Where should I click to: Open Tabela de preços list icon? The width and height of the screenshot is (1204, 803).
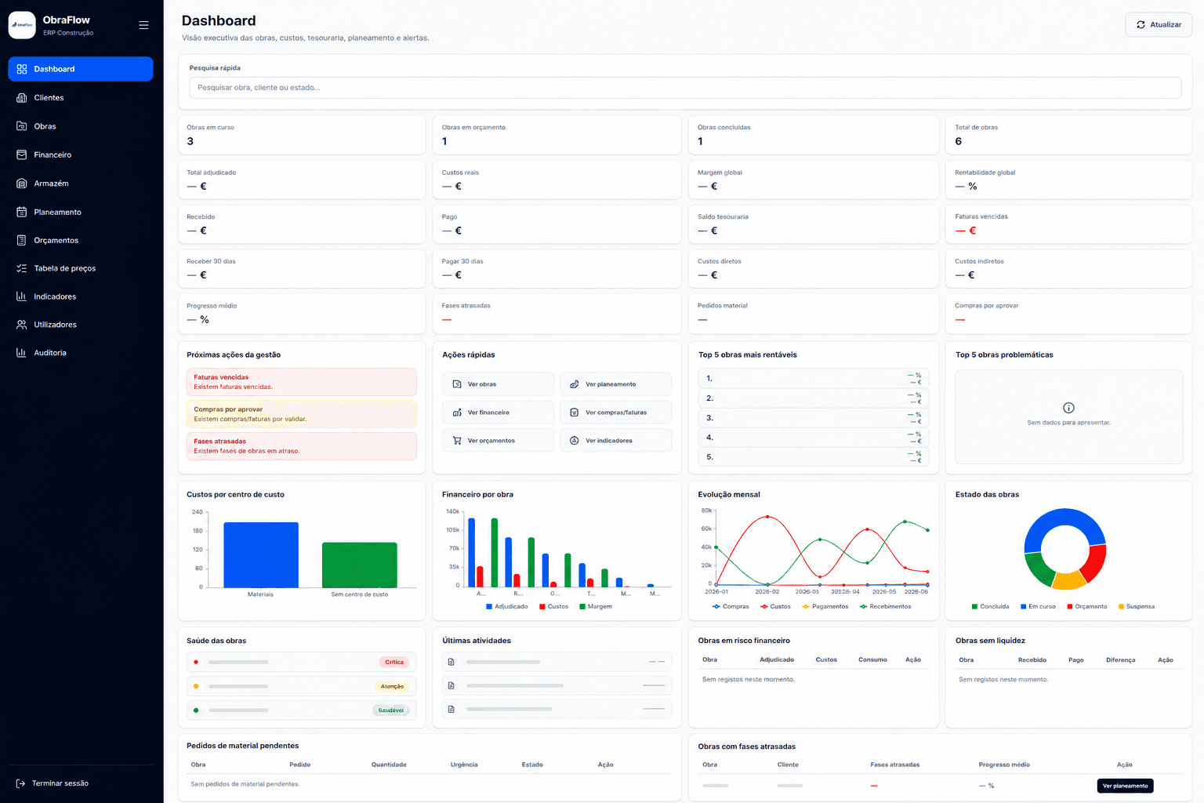(22, 268)
